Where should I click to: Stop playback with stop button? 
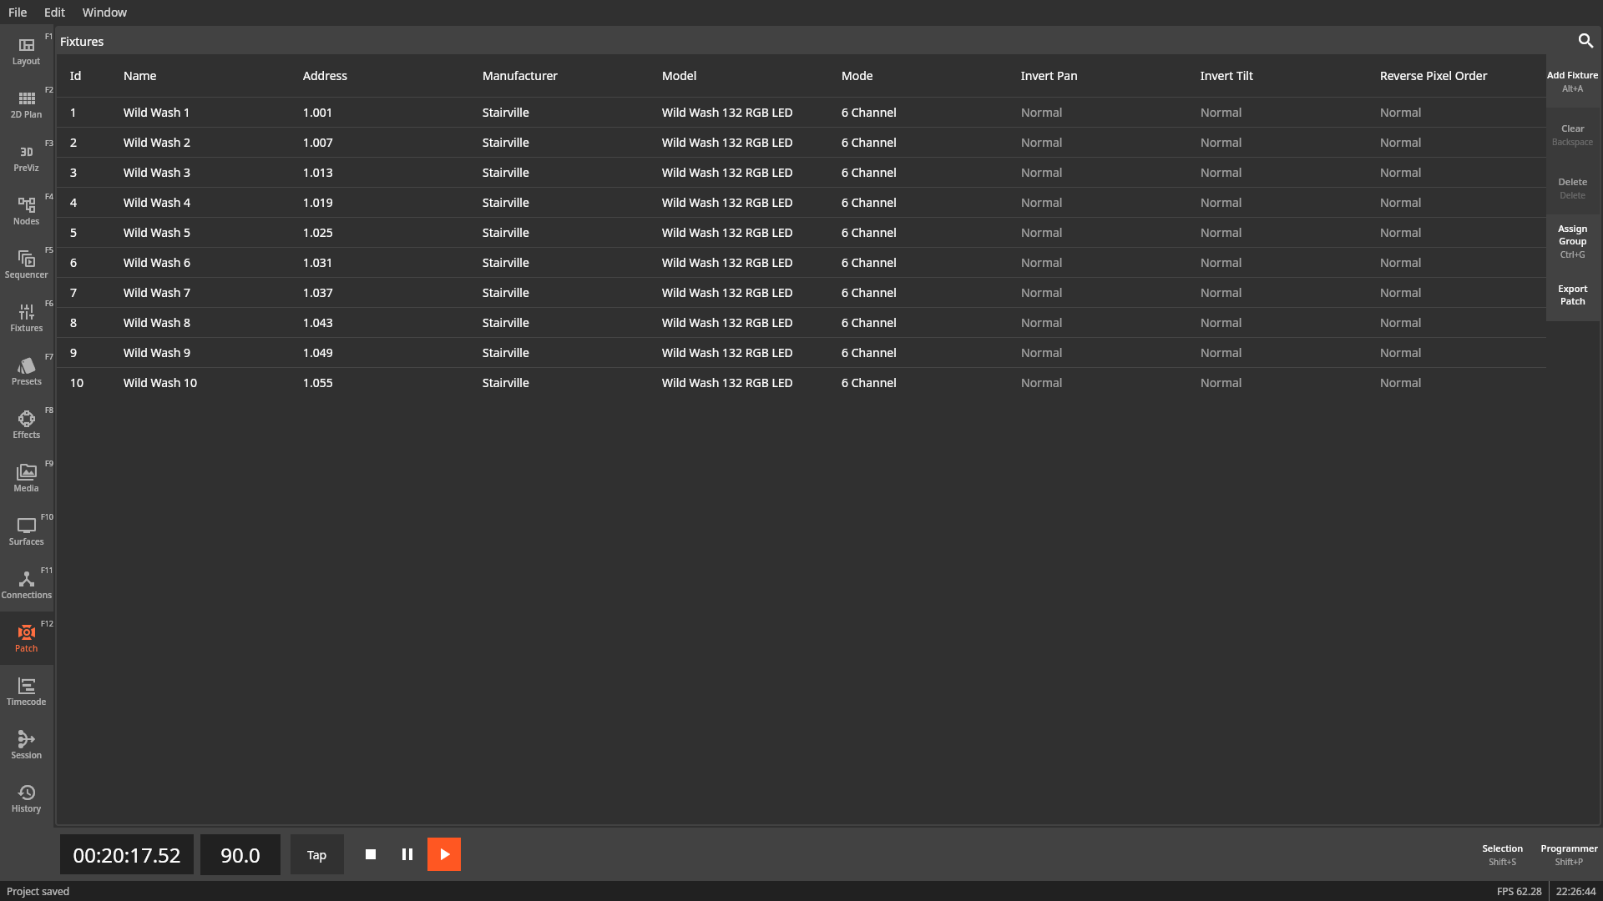coord(371,853)
